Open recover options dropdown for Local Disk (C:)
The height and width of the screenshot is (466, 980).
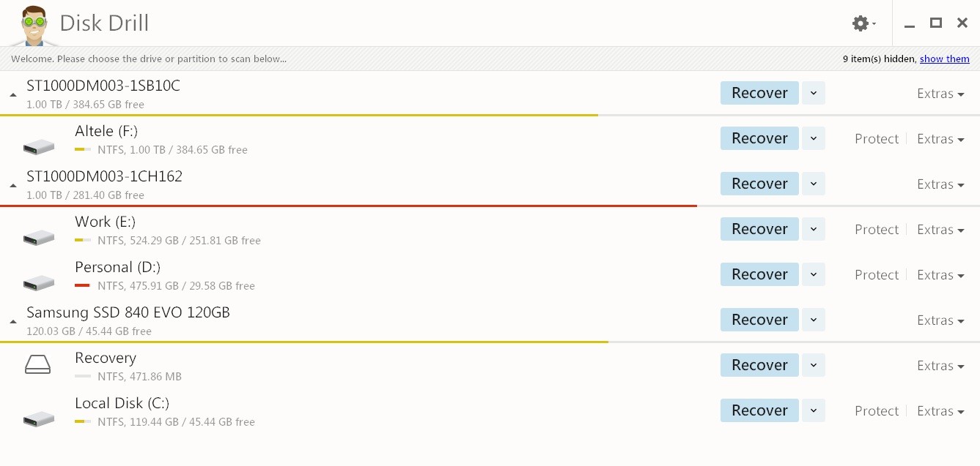(x=814, y=410)
